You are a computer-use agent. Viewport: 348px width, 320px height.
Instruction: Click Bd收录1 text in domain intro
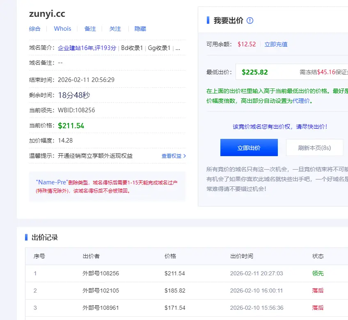pos(132,48)
